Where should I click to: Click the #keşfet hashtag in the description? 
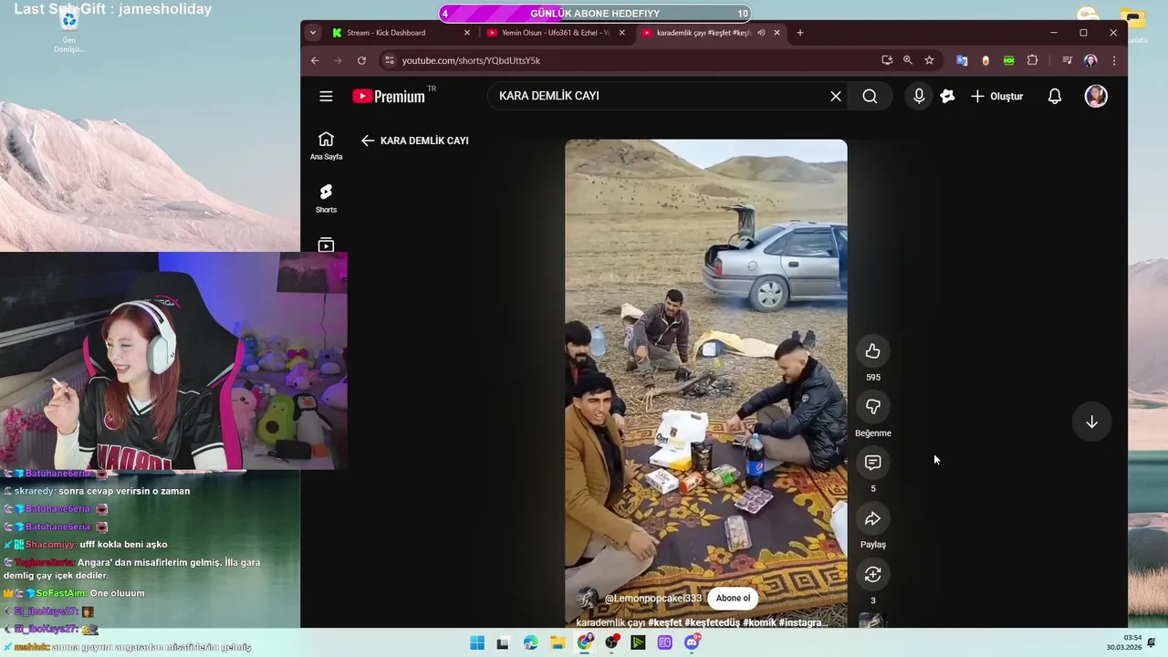coord(664,622)
